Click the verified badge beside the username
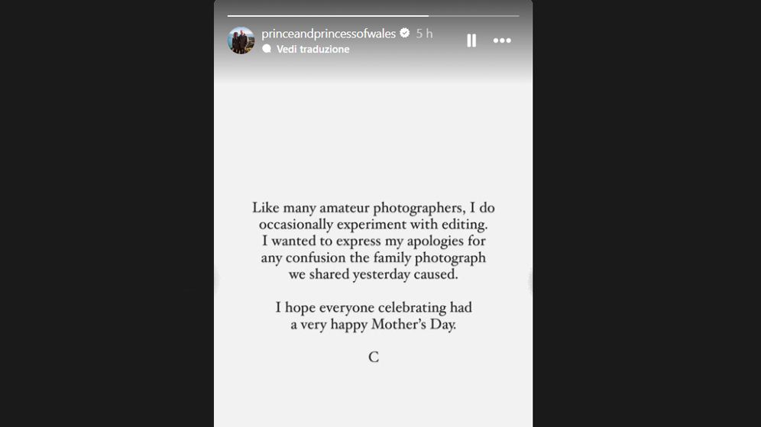The width and height of the screenshot is (761, 427). tap(404, 34)
